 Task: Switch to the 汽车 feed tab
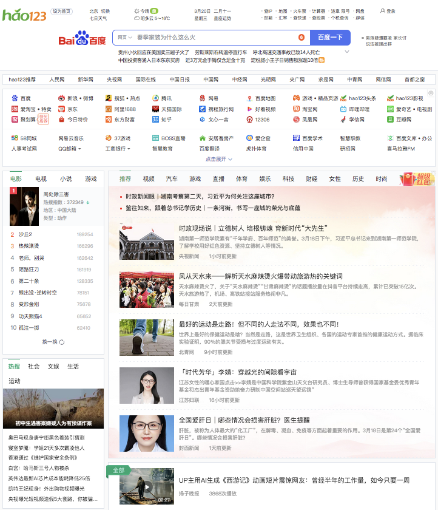coord(172,179)
